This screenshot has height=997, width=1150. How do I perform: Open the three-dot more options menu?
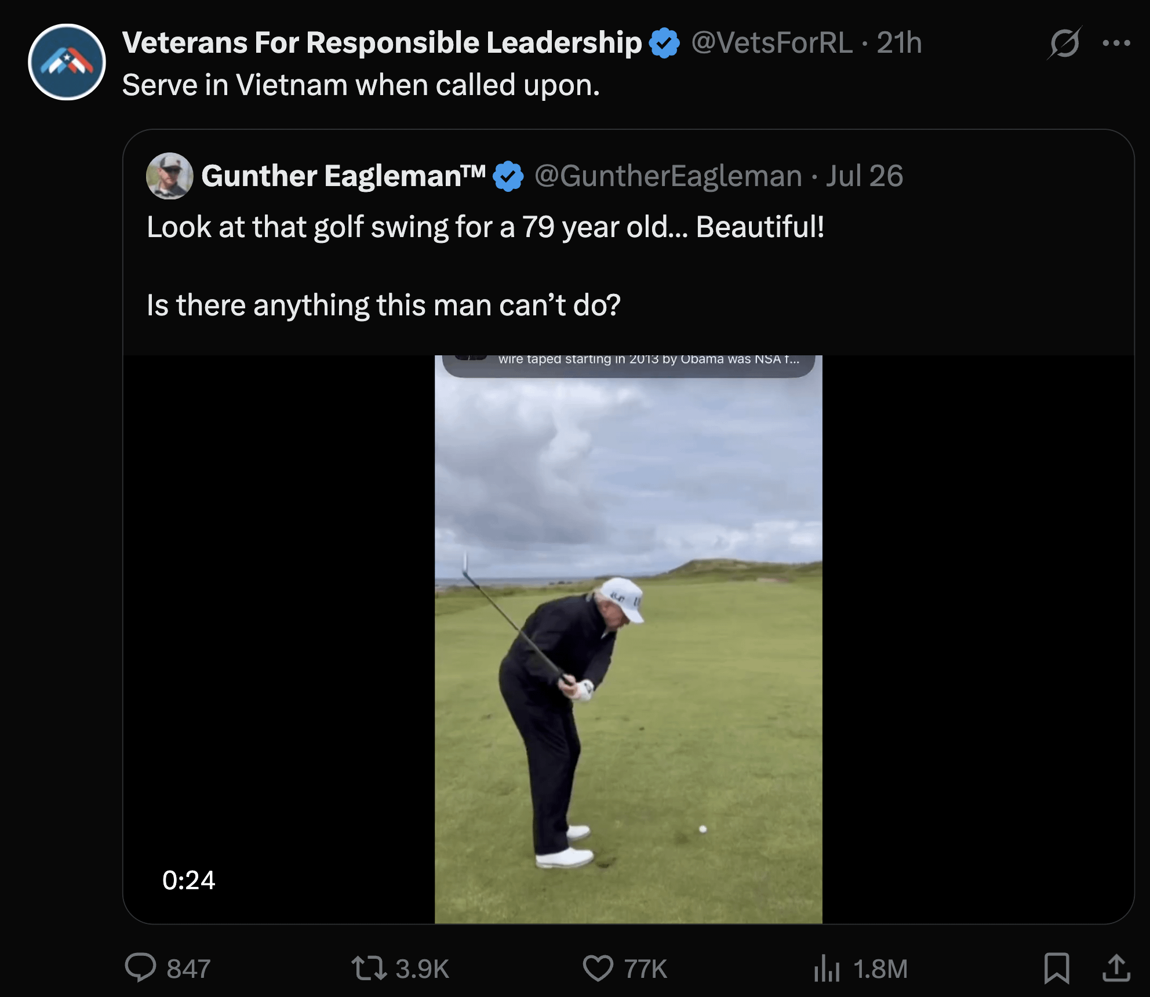[x=1116, y=43]
